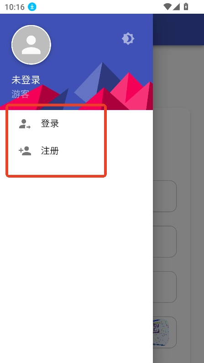Tap the 10:16 clock in status bar
The height and width of the screenshot is (363, 204).
15,7
